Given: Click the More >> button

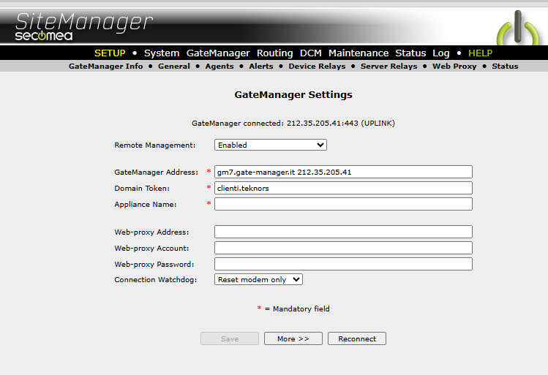Looking at the screenshot, I should tap(293, 338).
